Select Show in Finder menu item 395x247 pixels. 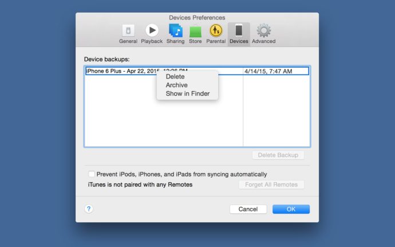(187, 93)
